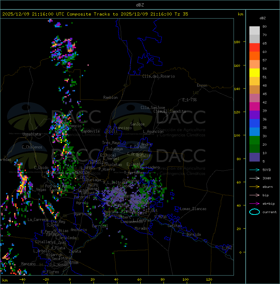
Task: Click the 'C_Guido' map label
Action: (41, 168)
